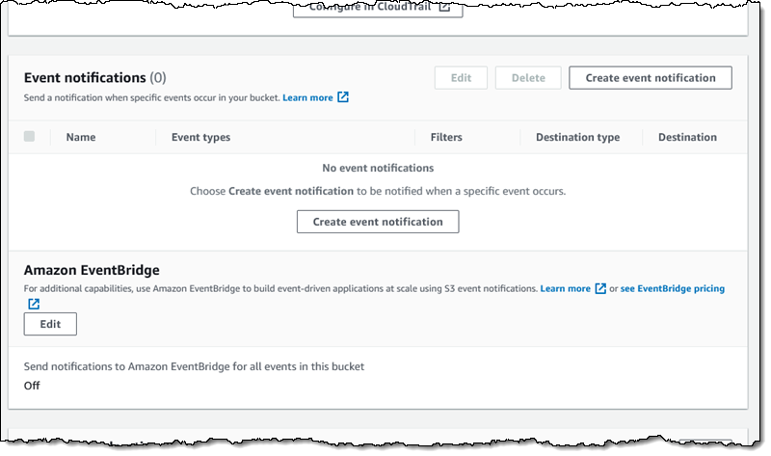Image resolution: width=771 pixels, height=456 pixels.
Task: Click external link icon on CloudTrail button
Action: click(x=444, y=7)
